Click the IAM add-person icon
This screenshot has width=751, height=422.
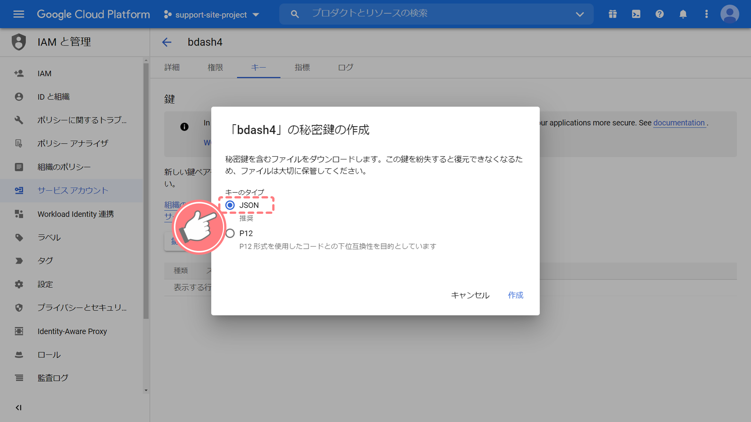pos(19,74)
